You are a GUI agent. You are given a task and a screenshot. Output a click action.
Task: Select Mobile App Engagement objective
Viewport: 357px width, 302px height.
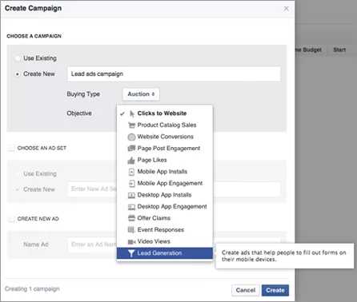[x=165, y=184]
